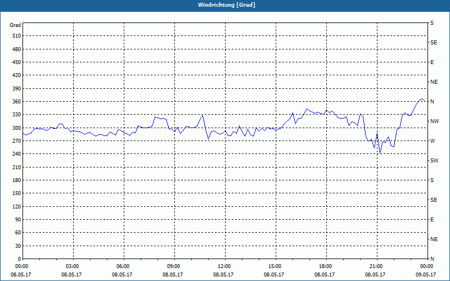Select the 90 y-axis value
This screenshot has height=281, width=450.
18,220
